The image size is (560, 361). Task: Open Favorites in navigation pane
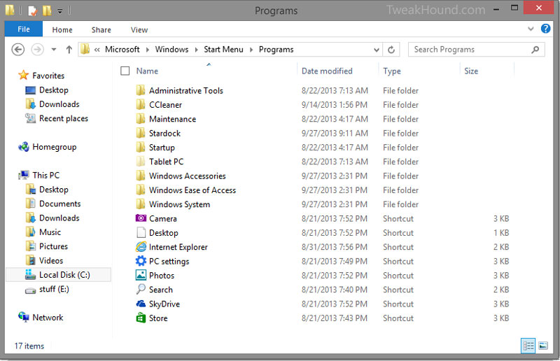click(x=48, y=76)
